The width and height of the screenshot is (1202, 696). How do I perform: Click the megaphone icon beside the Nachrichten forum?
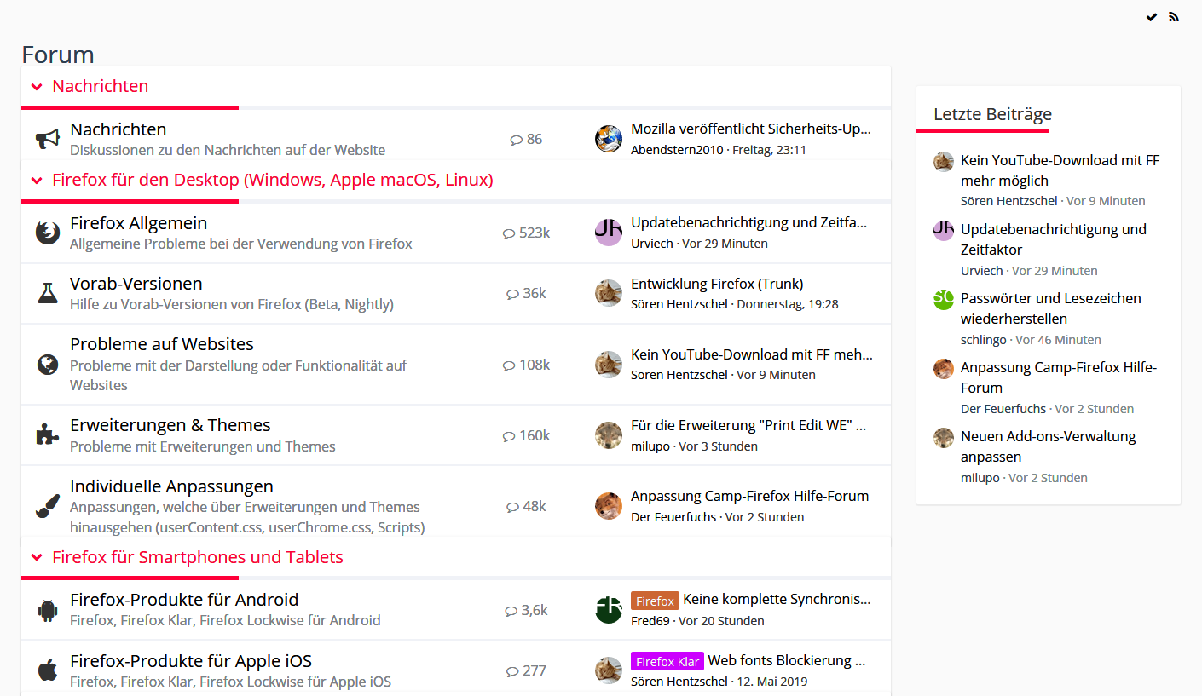[x=47, y=139]
